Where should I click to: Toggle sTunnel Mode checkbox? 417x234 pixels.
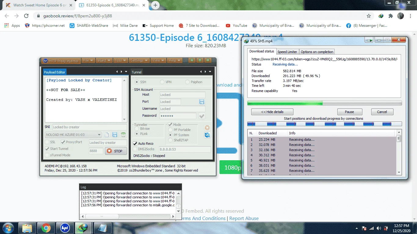(x=47, y=155)
